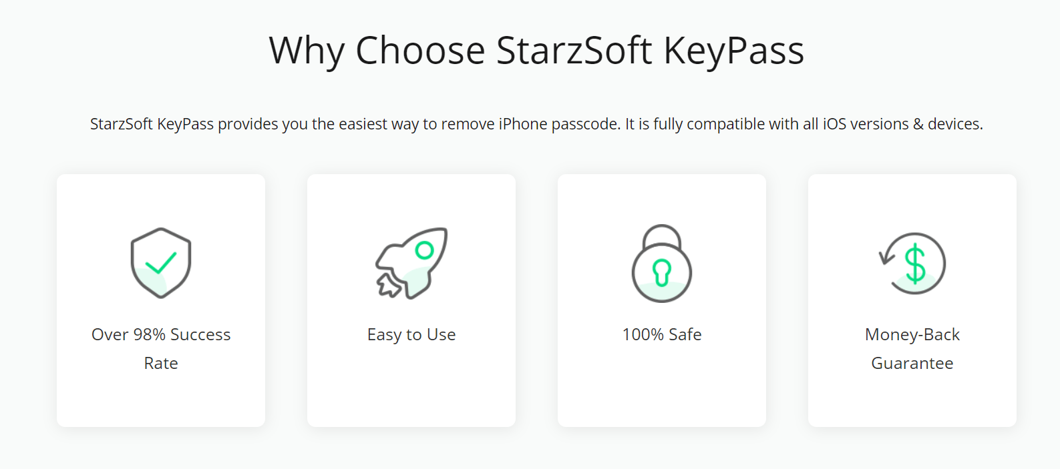Select 'Over 98% Success Rate' text
This screenshot has height=469, width=1060.
tap(161, 348)
